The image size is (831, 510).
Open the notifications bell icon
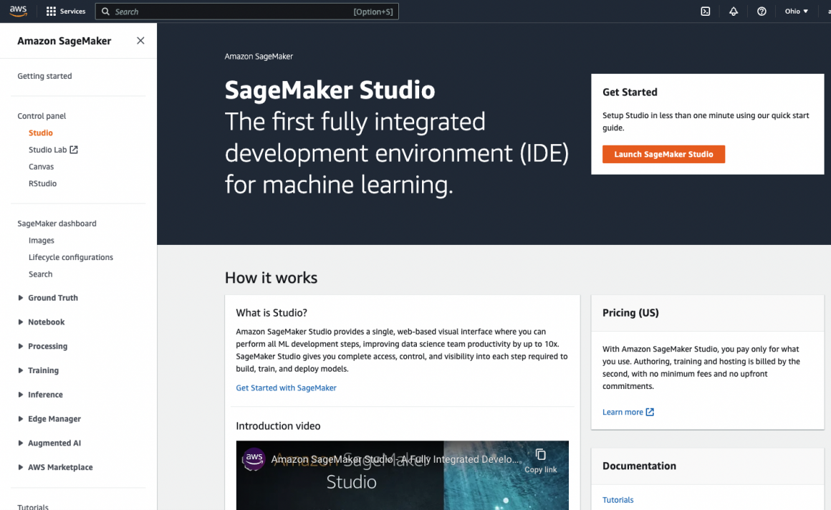point(733,11)
